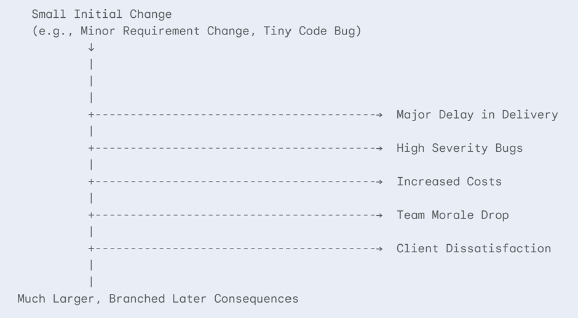578x318 pixels.
Task: Click the "Major Delay in Delivery" label
Action: coord(477,114)
